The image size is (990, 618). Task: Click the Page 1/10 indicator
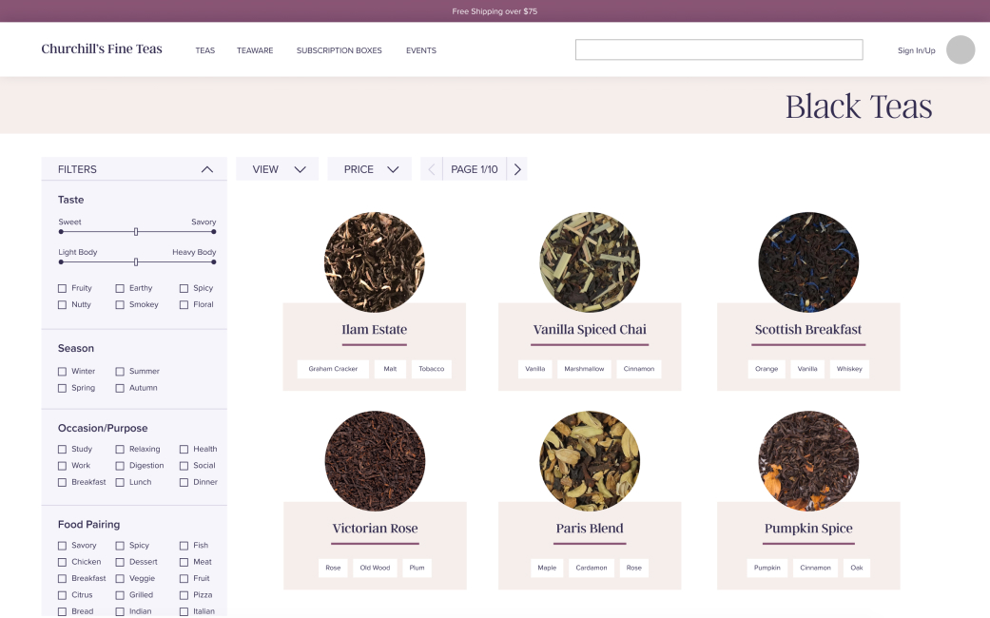point(475,169)
